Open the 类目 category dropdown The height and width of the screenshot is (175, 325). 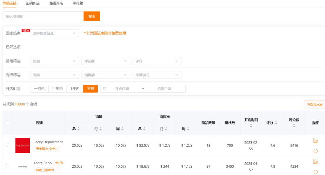[54, 61]
